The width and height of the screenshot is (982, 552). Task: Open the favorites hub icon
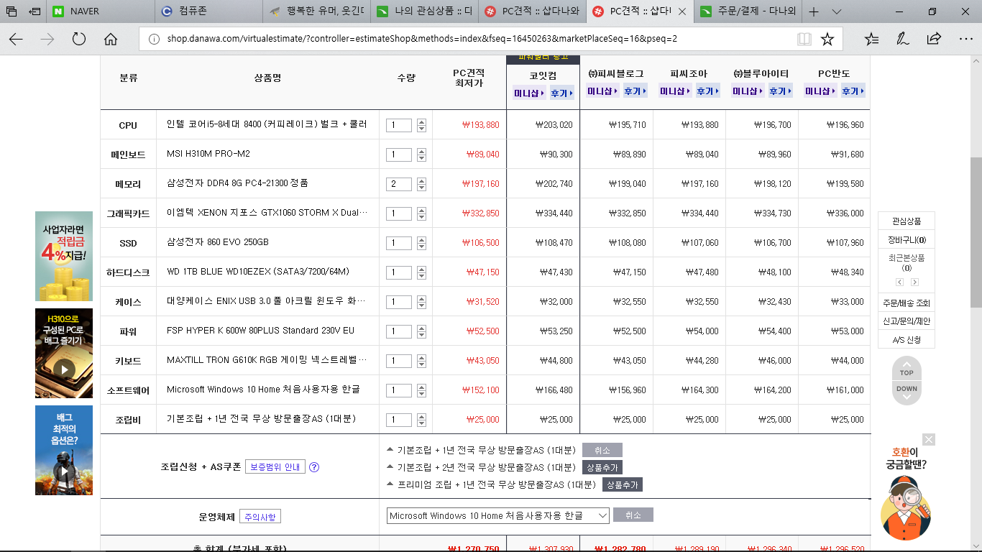click(872, 39)
